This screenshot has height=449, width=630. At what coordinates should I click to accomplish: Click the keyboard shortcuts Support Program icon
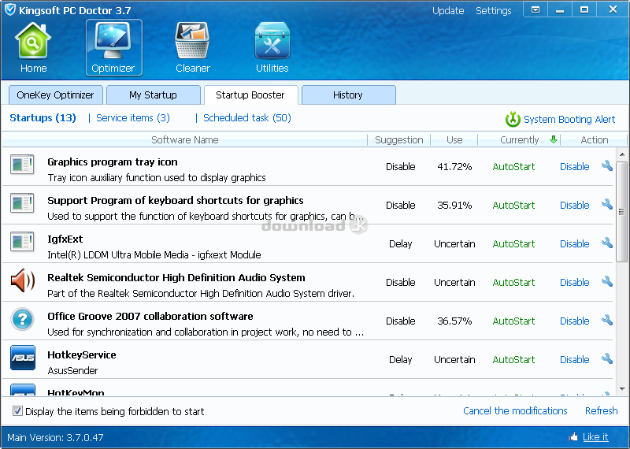tap(22, 203)
